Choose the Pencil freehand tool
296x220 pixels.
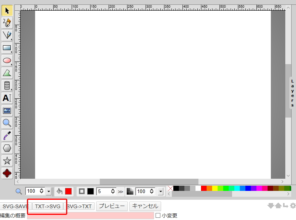7,23
